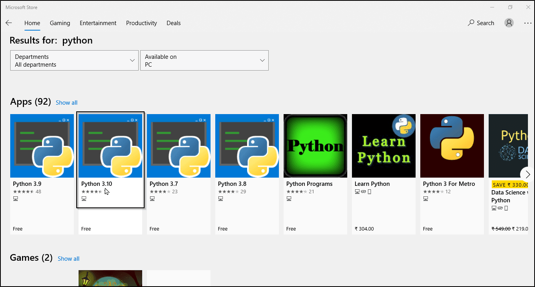Select the Python 3 For Metro title
535x287 pixels.
coord(449,184)
